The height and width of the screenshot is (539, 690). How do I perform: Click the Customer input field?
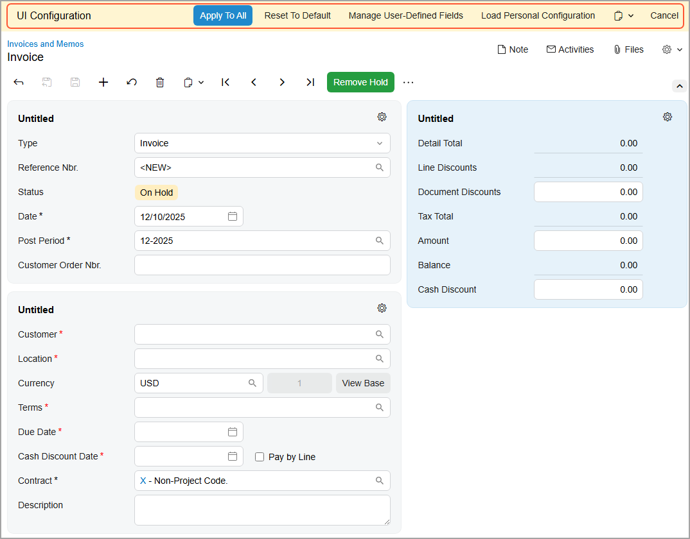click(x=262, y=334)
